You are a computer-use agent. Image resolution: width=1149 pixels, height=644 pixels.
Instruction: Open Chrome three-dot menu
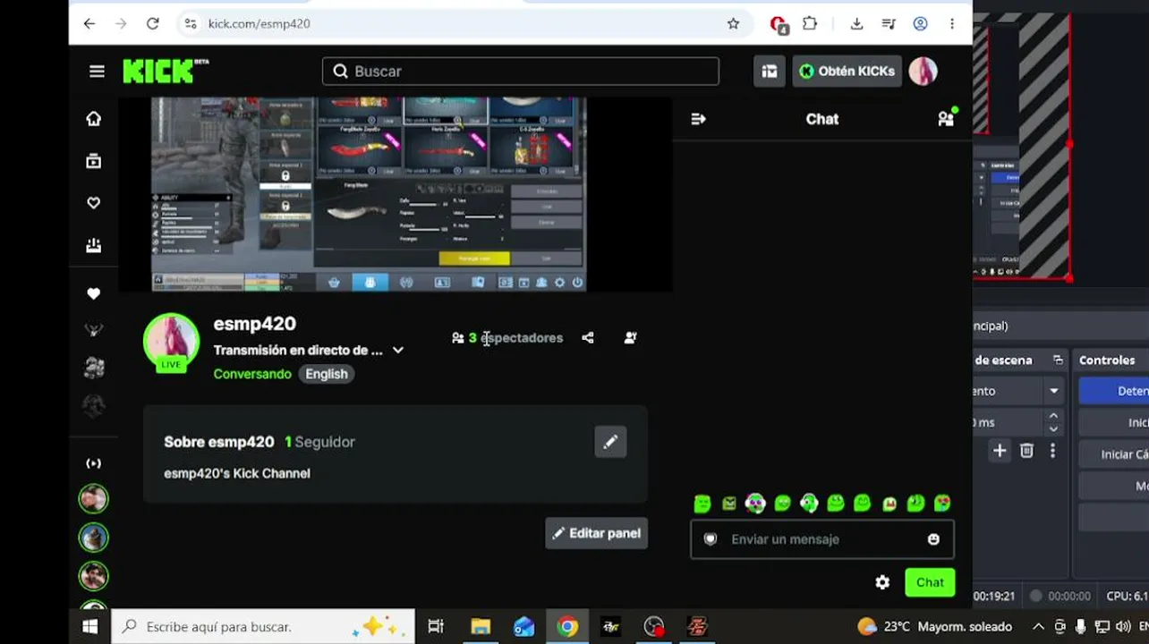click(x=952, y=24)
